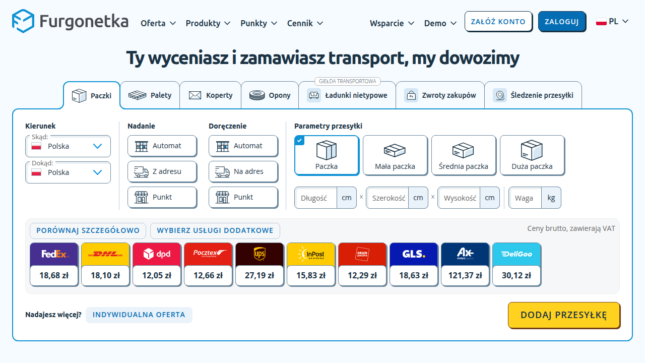Select the UPS carrier logo

click(x=260, y=254)
